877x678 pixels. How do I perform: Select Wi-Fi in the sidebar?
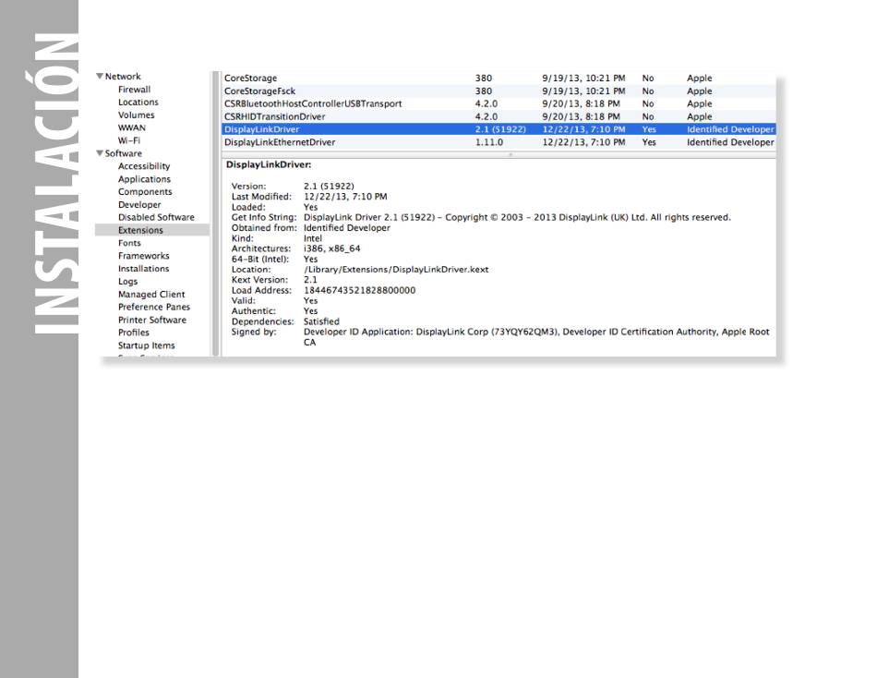pyautogui.click(x=130, y=140)
